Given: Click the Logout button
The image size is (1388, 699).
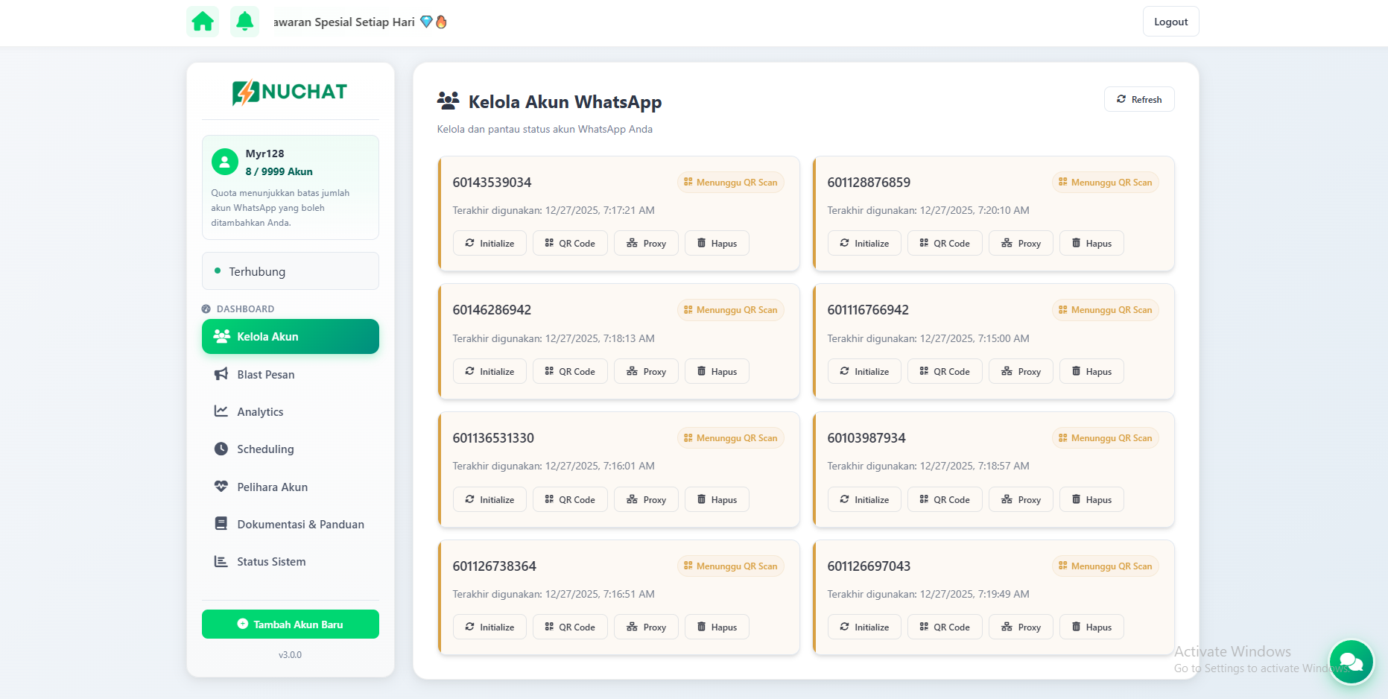Looking at the screenshot, I should tap(1170, 21).
